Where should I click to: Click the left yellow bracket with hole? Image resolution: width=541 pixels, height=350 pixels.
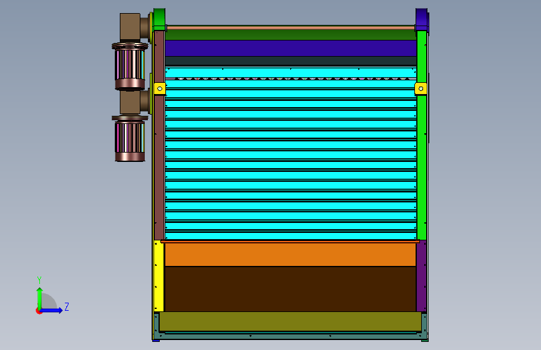(x=159, y=89)
